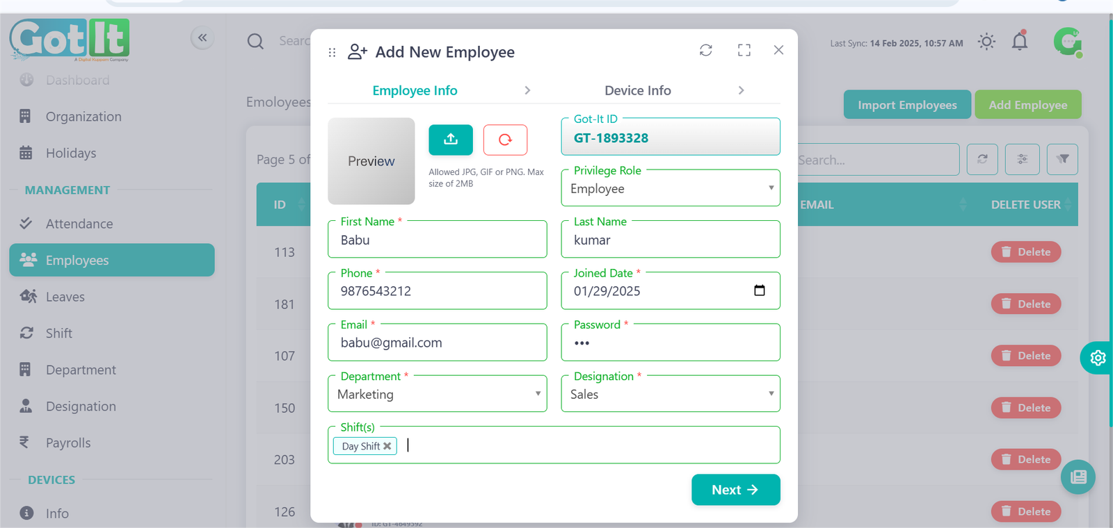This screenshot has width=1113, height=528.
Task: Click the table filter funnel icon
Action: click(x=1062, y=159)
